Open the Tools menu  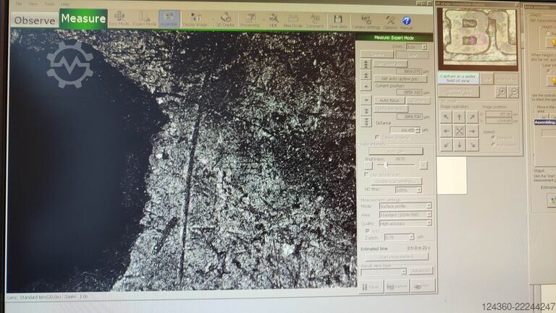pyautogui.click(x=49, y=4)
